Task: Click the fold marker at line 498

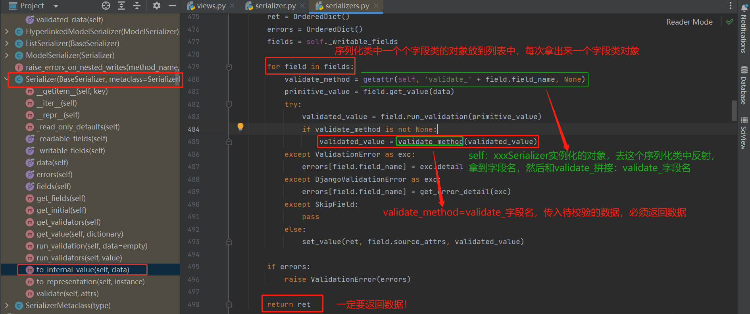Action: point(229,304)
